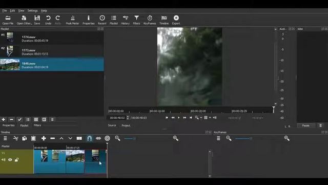Play the video in the player
The height and width of the screenshot is (185, 328).
pyautogui.click(x=179, y=118)
